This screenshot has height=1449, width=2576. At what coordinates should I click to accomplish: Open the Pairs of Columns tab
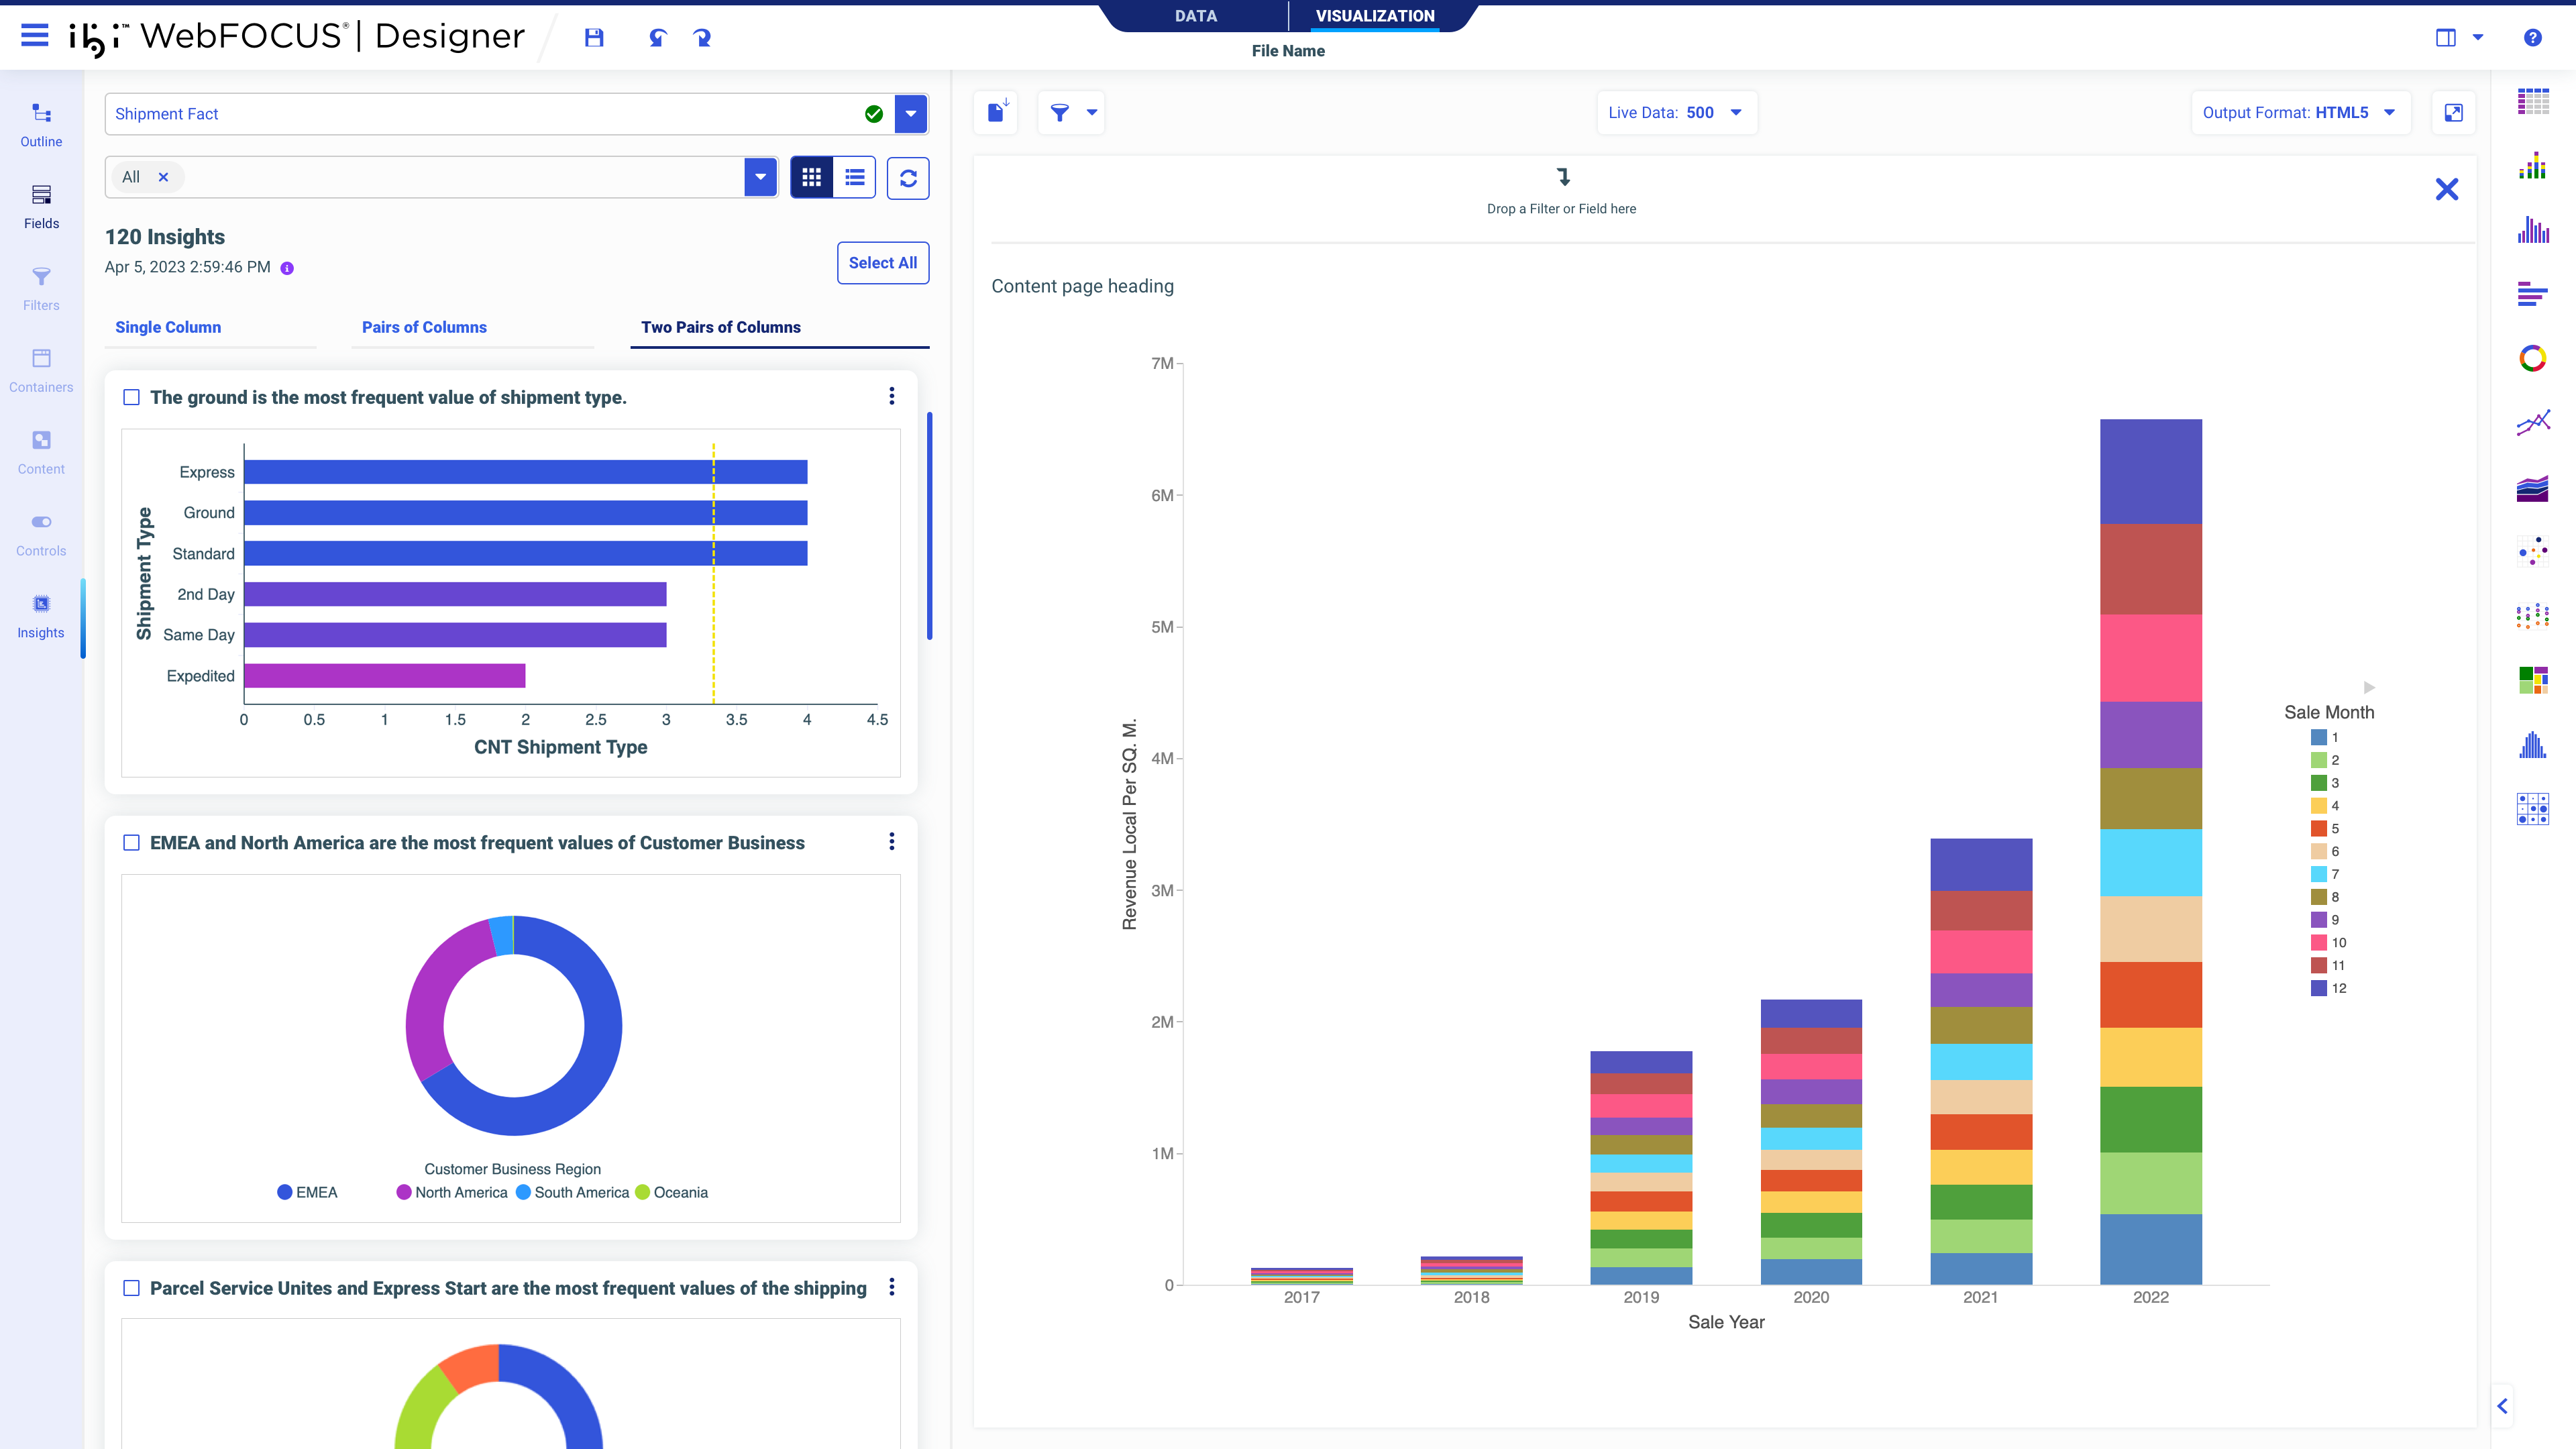click(424, 327)
